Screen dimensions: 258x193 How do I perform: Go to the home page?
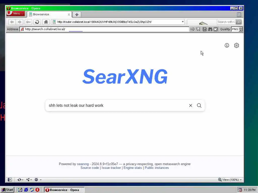46,22
